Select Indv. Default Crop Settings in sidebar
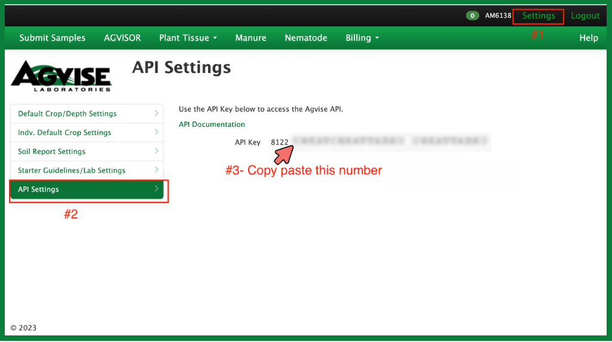 tap(87, 133)
